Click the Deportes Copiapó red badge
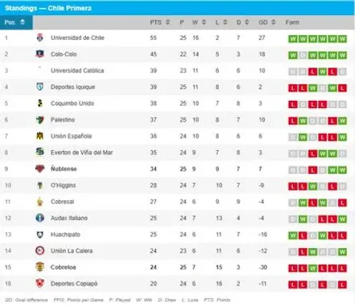The width and height of the screenshot is (355, 306). click(40, 284)
